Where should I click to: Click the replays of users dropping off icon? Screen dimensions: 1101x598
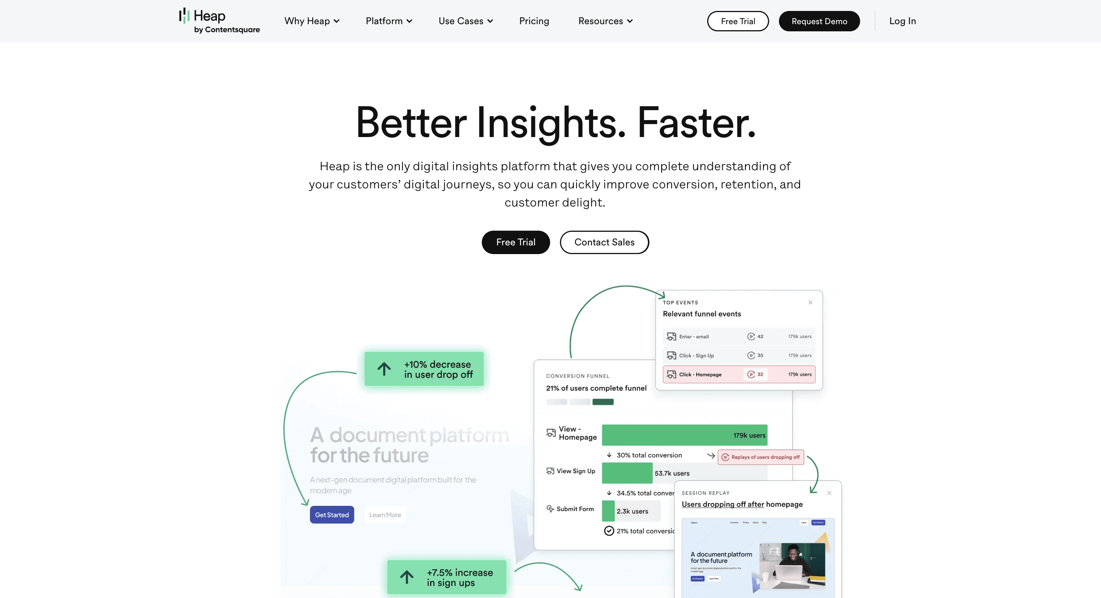tap(725, 456)
